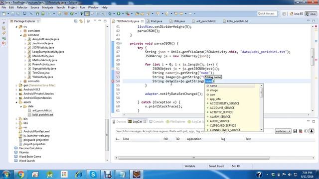Expand the bin folder
The width and height of the screenshot is (319, 179).
pyautogui.click(x=16, y=119)
